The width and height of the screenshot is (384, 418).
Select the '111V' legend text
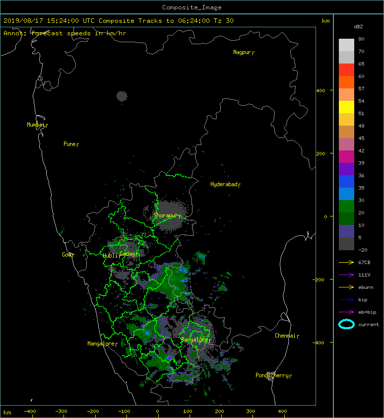(364, 275)
